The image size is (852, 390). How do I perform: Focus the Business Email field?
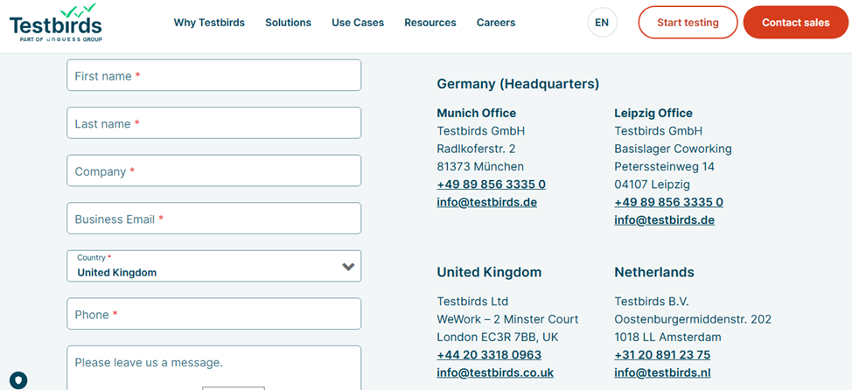point(214,219)
